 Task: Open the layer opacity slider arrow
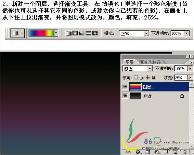(x=190, y=69)
